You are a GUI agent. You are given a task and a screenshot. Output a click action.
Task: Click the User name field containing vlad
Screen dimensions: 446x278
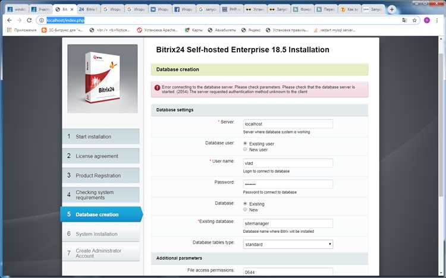pyautogui.click(x=288, y=163)
